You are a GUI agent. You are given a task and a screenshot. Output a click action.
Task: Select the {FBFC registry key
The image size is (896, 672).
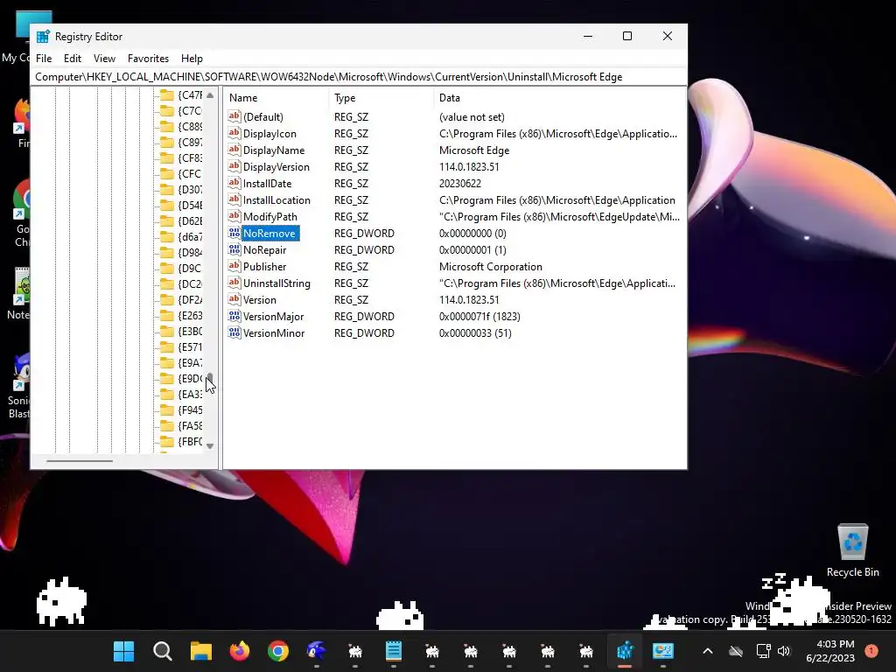pos(190,442)
